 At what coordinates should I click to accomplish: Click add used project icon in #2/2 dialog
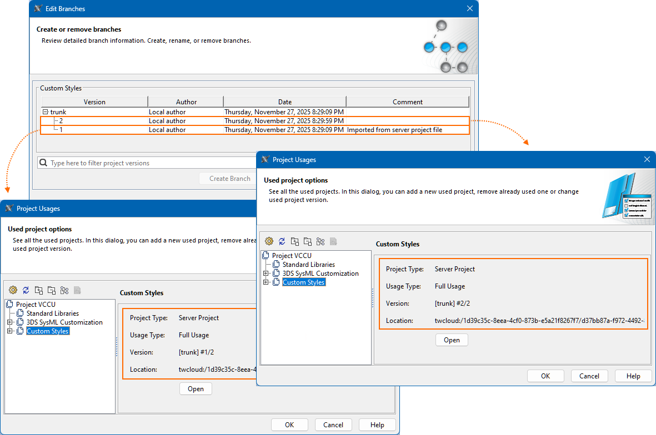tap(295, 241)
